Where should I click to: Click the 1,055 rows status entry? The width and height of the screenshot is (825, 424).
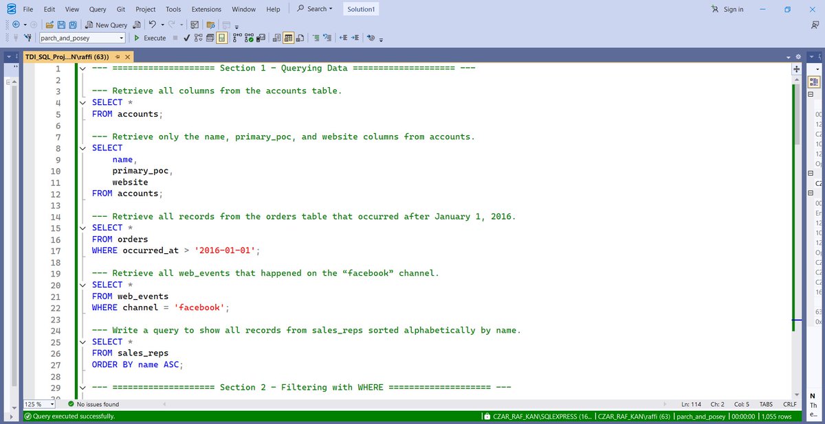tap(777, 416)
